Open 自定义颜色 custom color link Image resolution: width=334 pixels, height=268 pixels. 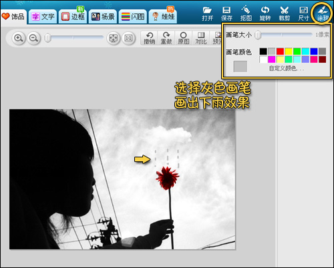(287, 68)
